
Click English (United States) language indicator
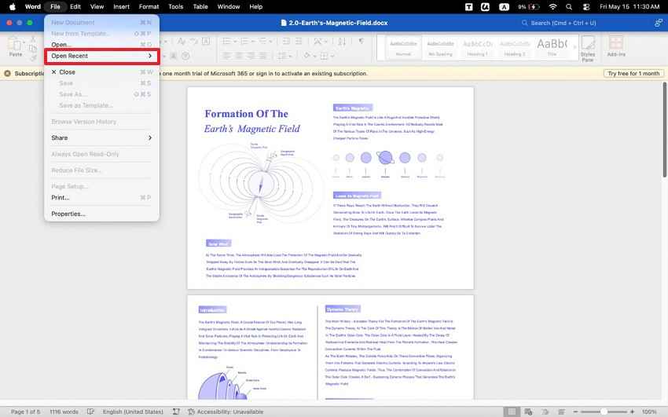point(133,412)
